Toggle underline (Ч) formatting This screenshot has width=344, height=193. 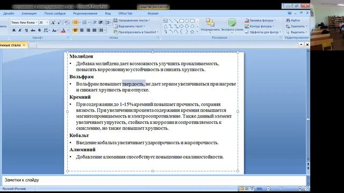click(26, 30)
